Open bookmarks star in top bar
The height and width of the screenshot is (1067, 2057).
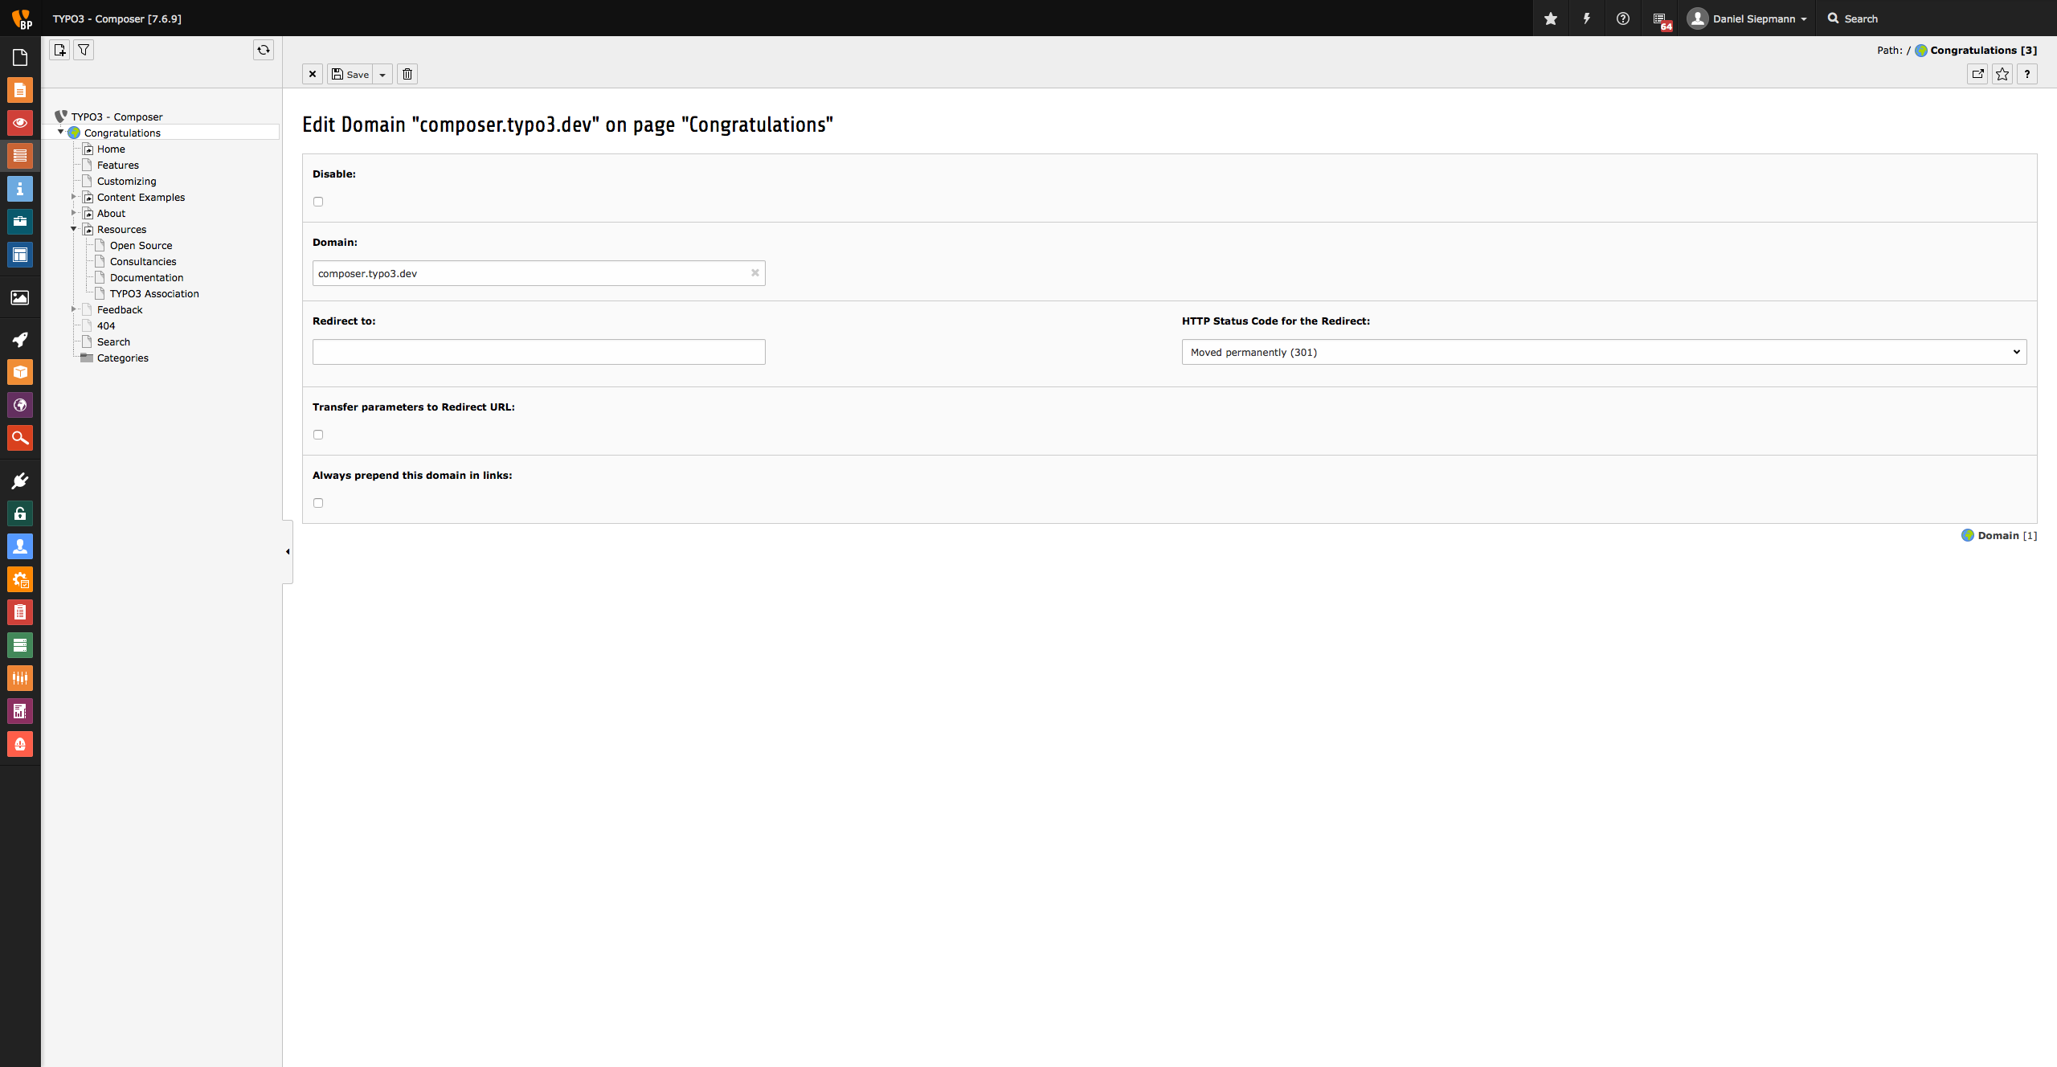pos(1551,18)
